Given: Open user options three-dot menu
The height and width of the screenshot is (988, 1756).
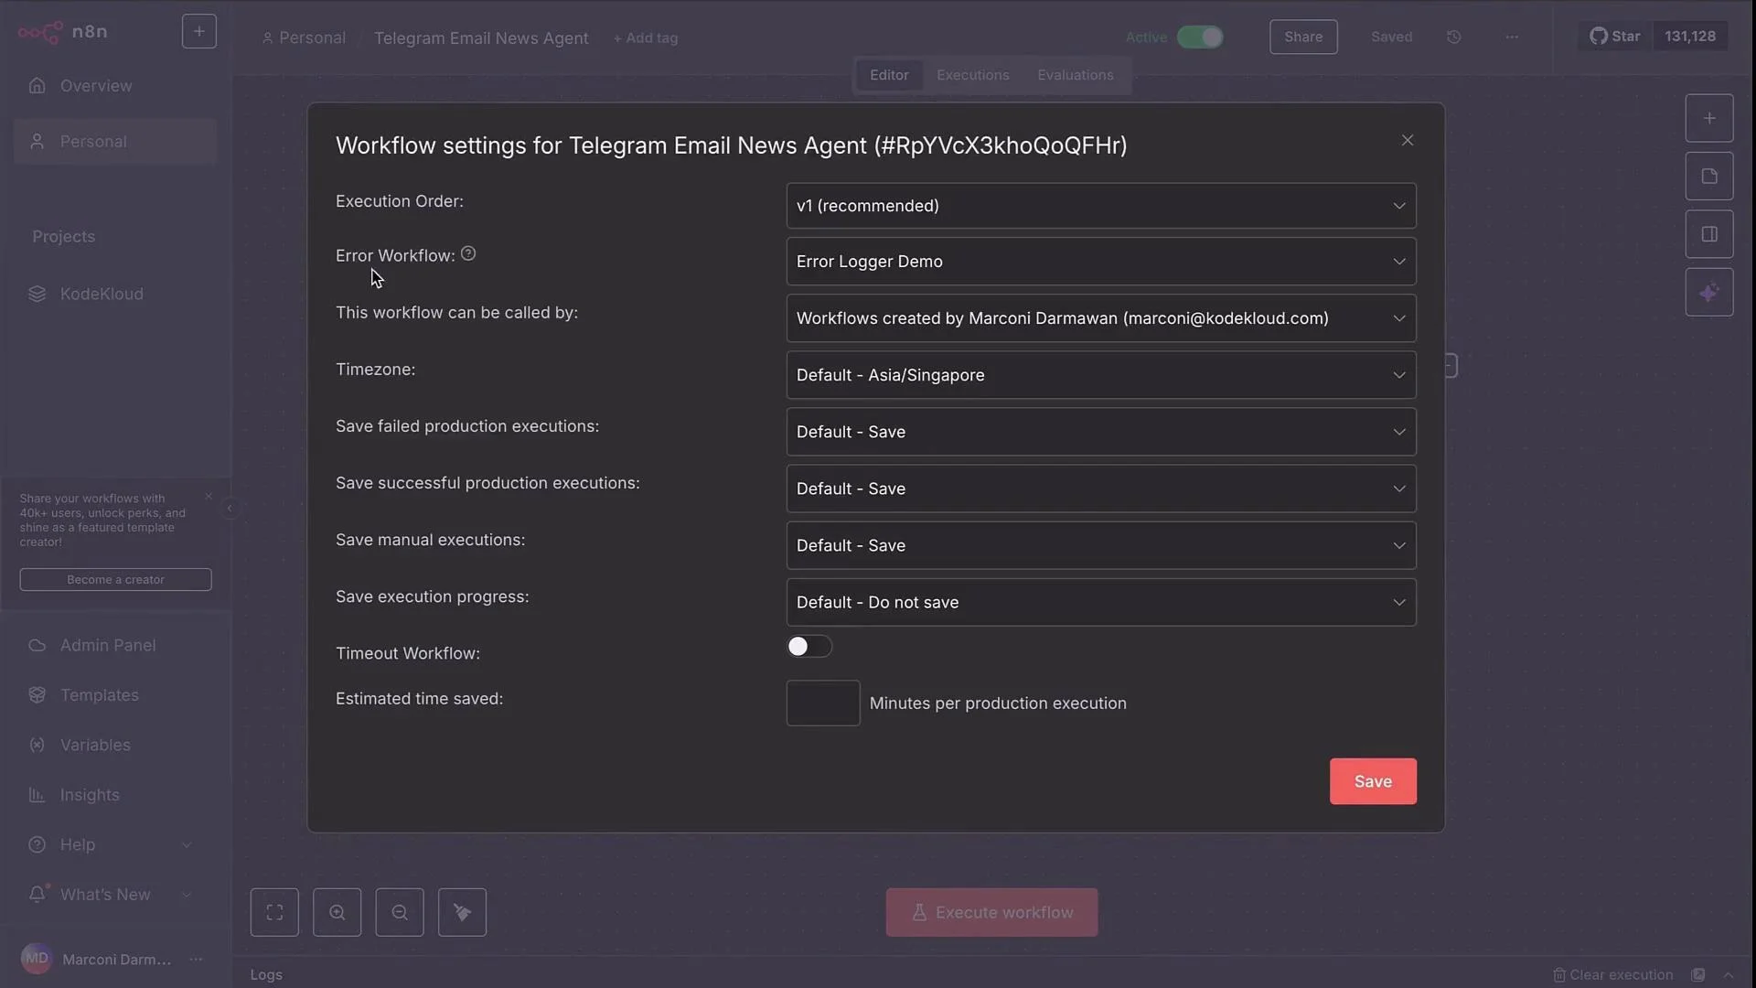Looking at the screenshot, I should (x=196, y=959).
